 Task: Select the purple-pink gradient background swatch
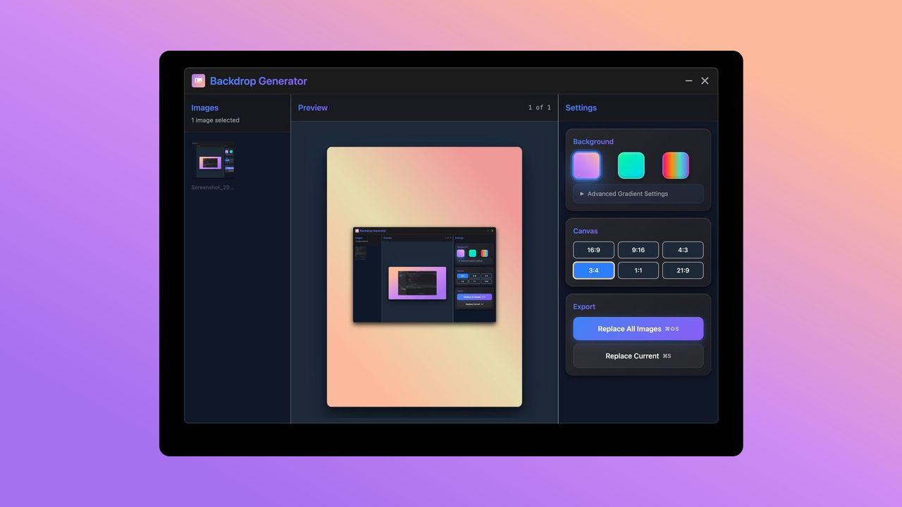586,166
